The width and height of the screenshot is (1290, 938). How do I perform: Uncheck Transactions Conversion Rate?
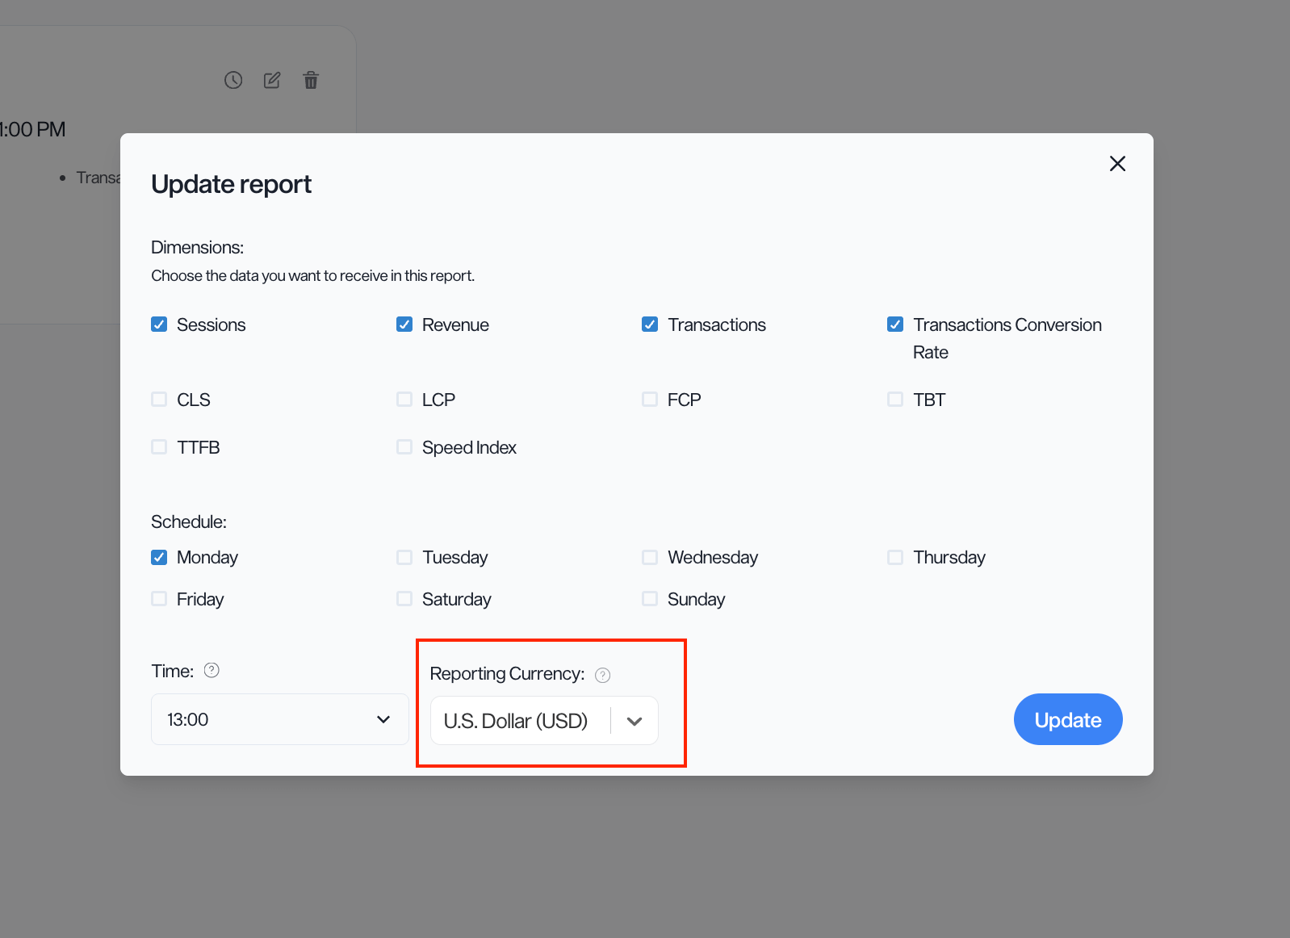[x=895, y=325]
